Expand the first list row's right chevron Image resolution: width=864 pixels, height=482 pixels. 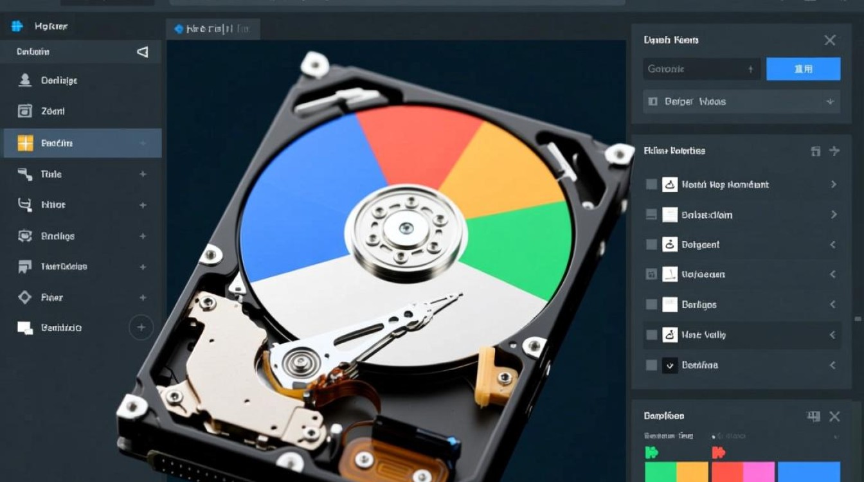point(833,184)
